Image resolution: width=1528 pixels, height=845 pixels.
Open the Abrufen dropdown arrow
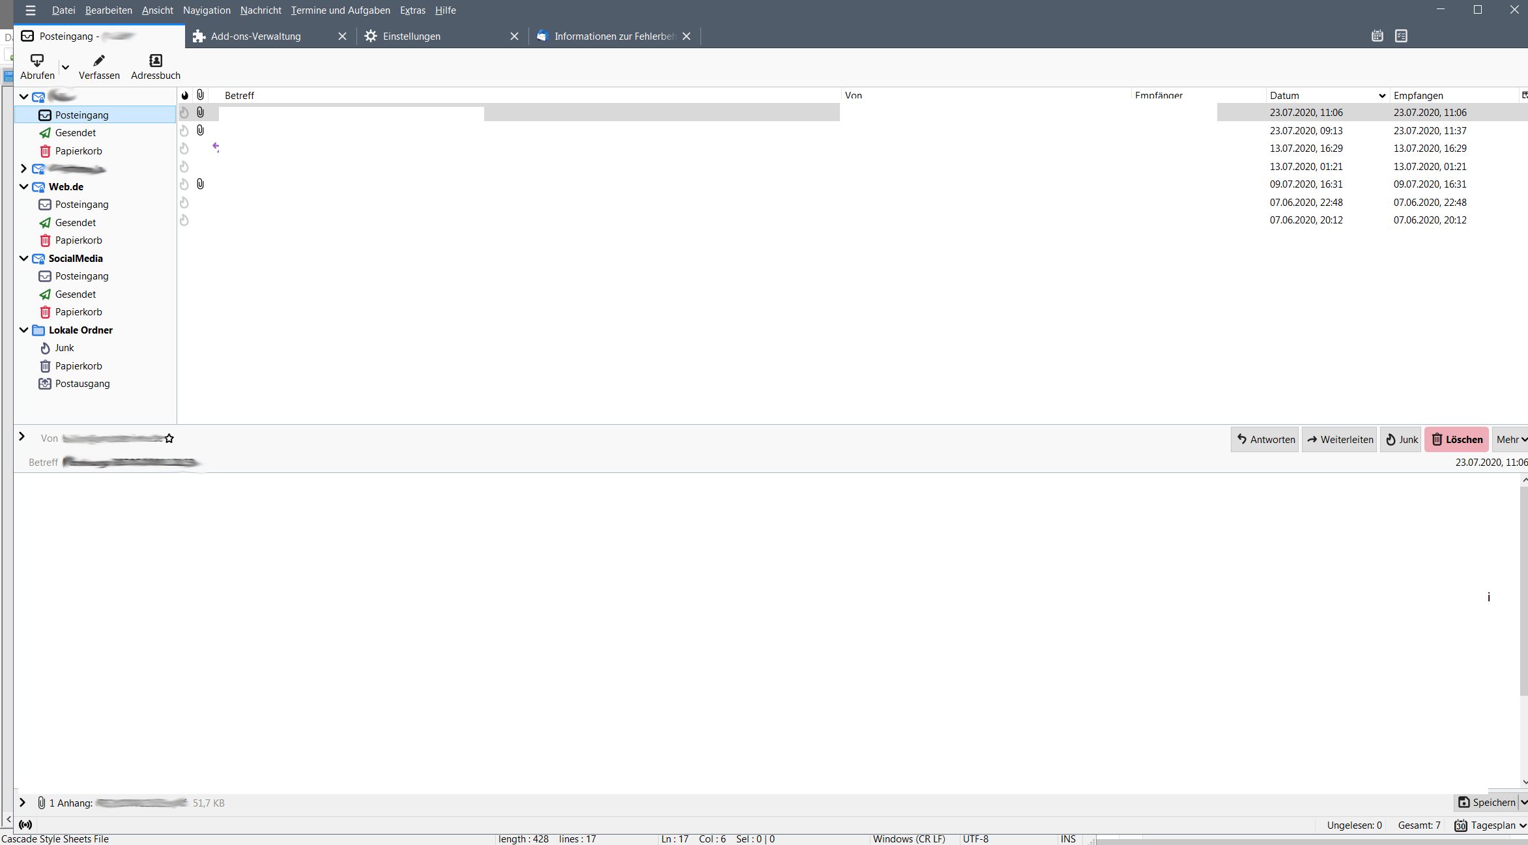click(65, 66)
